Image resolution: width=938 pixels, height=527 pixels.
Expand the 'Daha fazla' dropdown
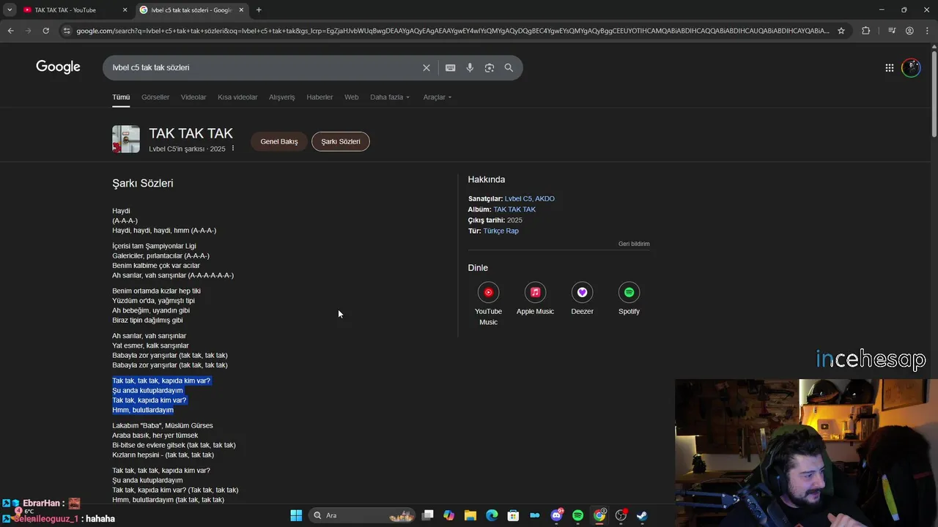coord(390,97)
